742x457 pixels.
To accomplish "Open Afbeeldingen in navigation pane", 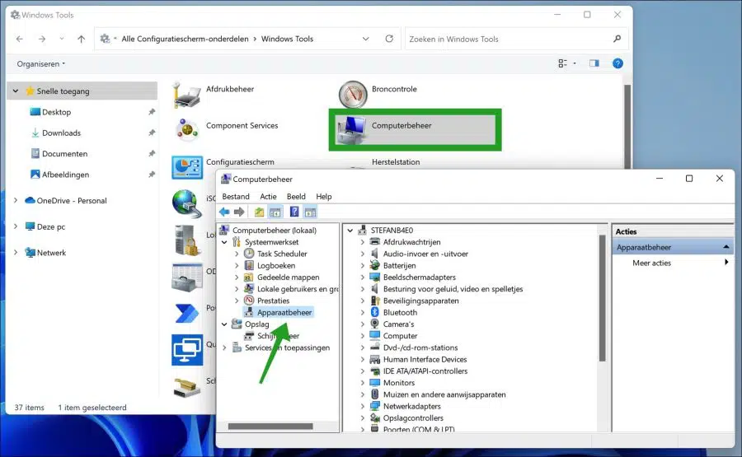I will click(x=65, y=175).
